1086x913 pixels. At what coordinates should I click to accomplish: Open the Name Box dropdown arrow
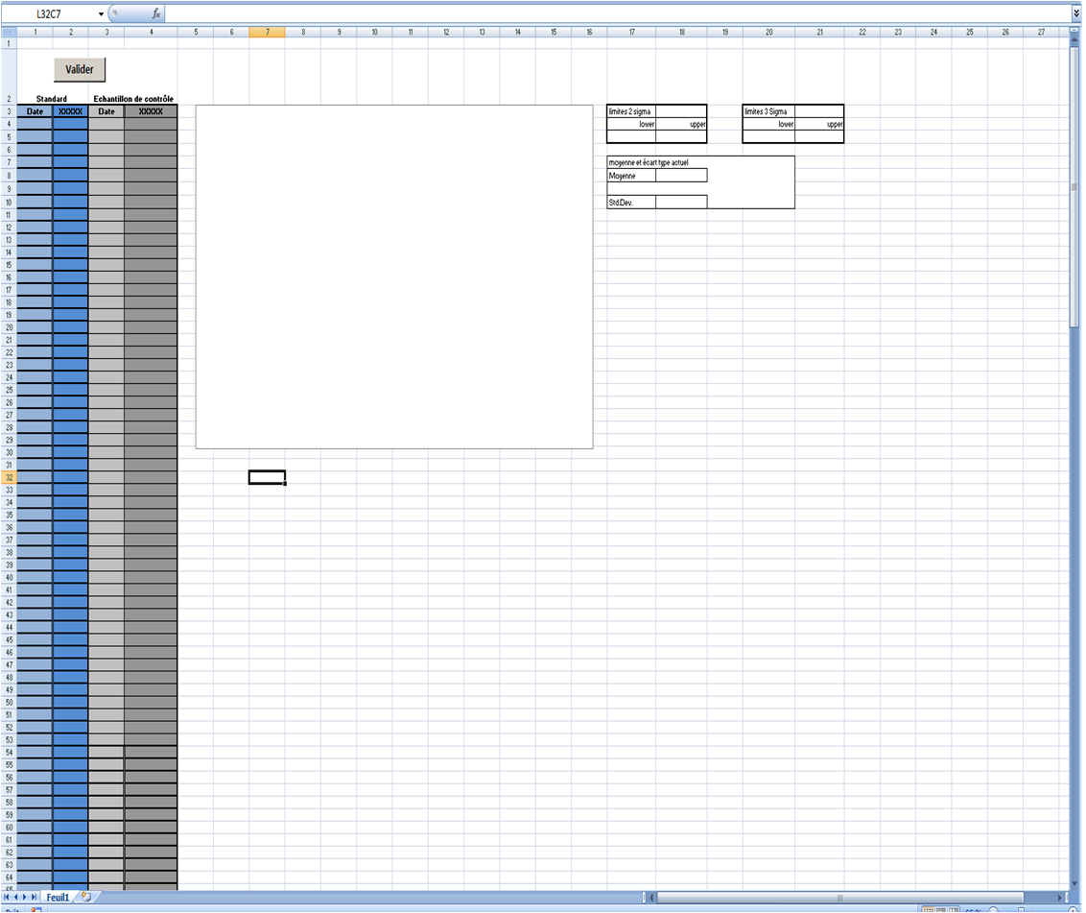101,14
